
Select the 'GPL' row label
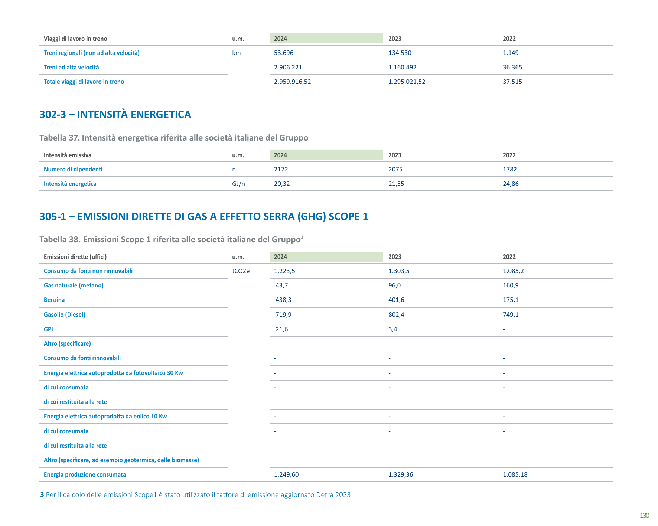(49, 329)
